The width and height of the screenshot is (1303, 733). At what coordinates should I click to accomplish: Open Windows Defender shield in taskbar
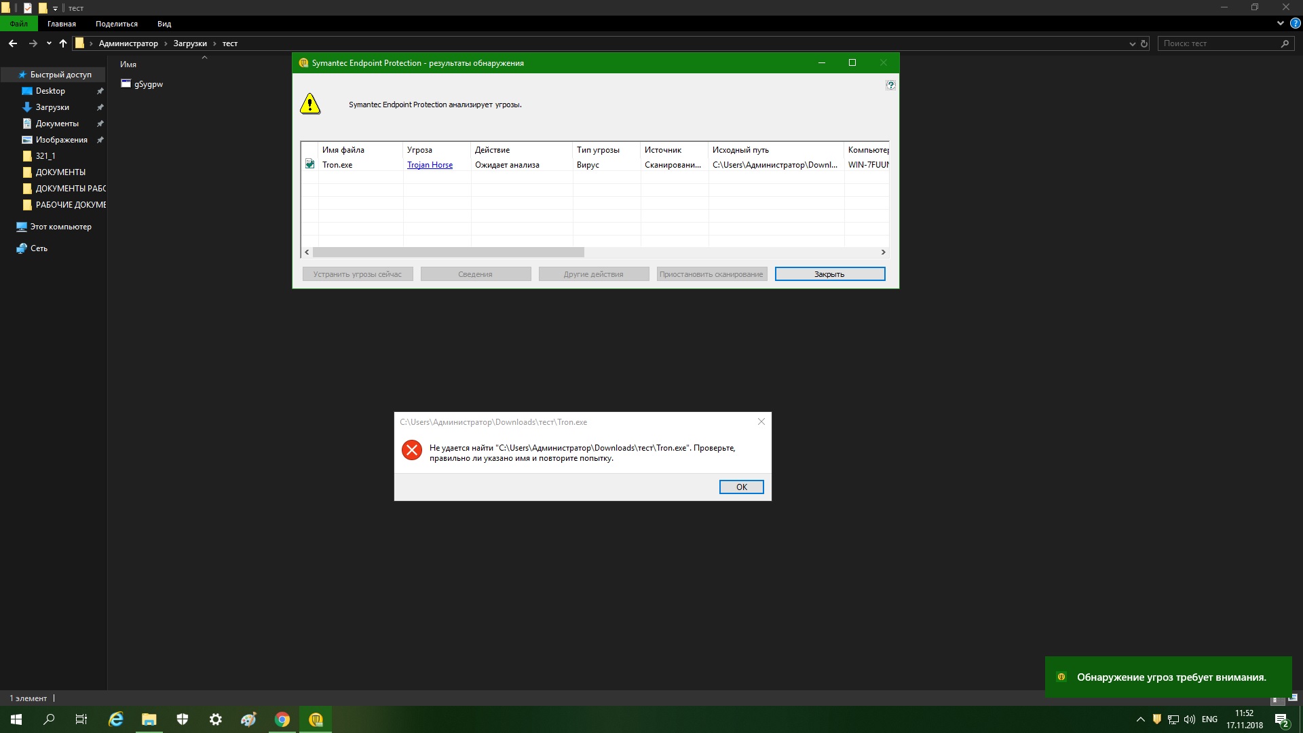[x=183, y=719]
